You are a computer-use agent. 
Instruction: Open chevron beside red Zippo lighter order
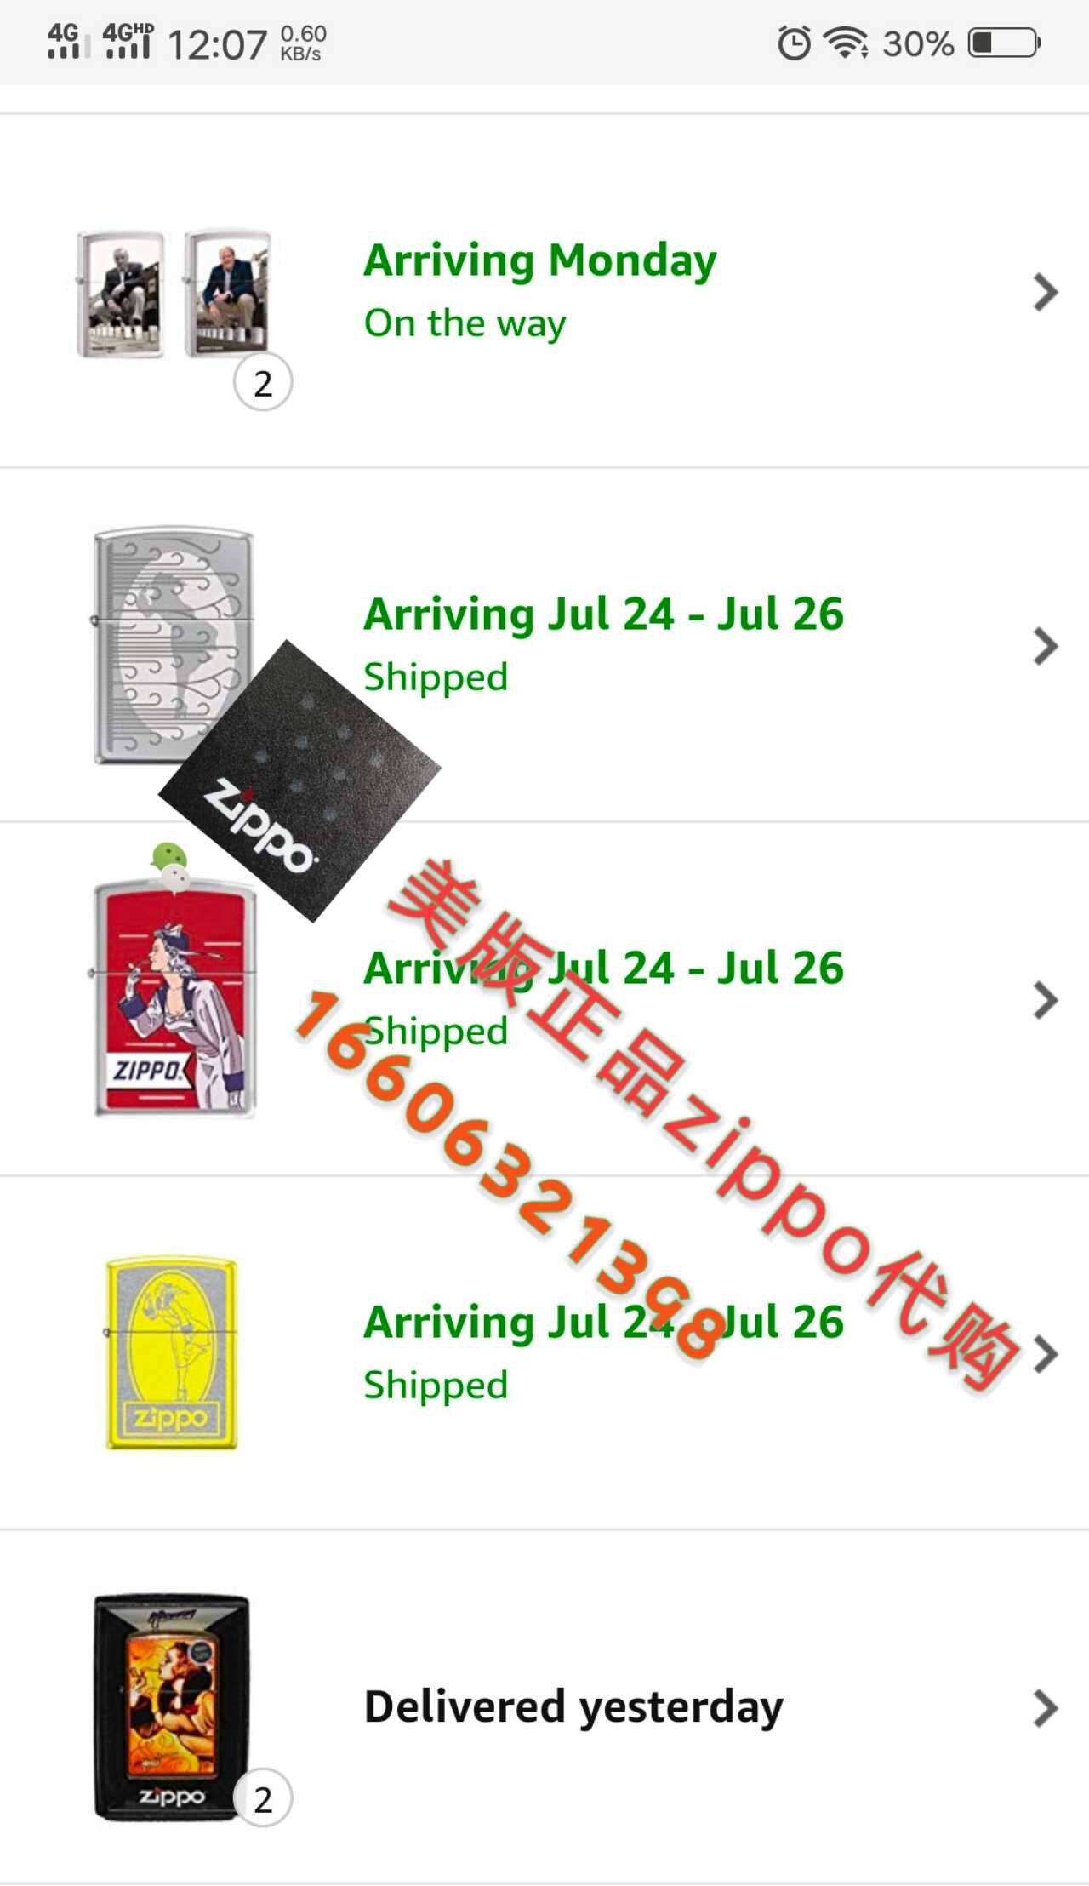(x=1046, y=1000)
